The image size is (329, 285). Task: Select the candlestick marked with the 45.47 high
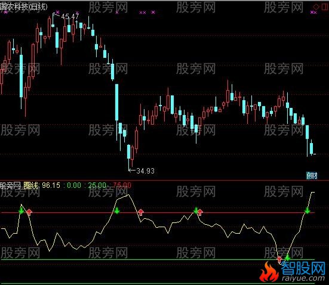(x=53, y=26)
